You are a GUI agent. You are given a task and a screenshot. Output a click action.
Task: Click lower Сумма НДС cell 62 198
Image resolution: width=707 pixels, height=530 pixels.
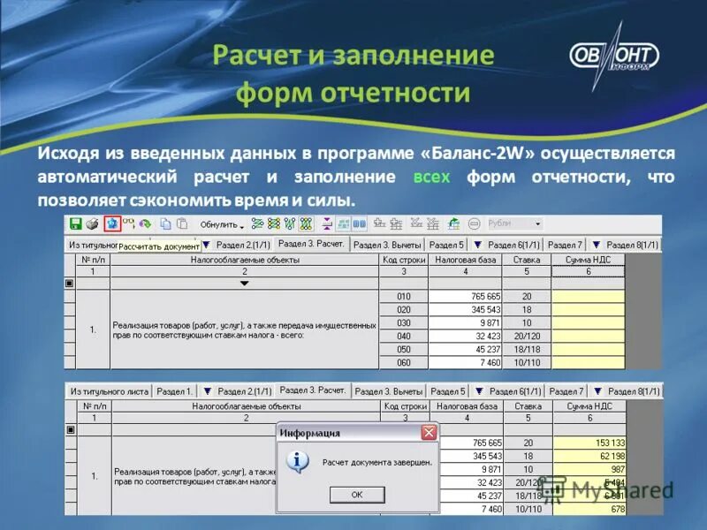(589, 456)
